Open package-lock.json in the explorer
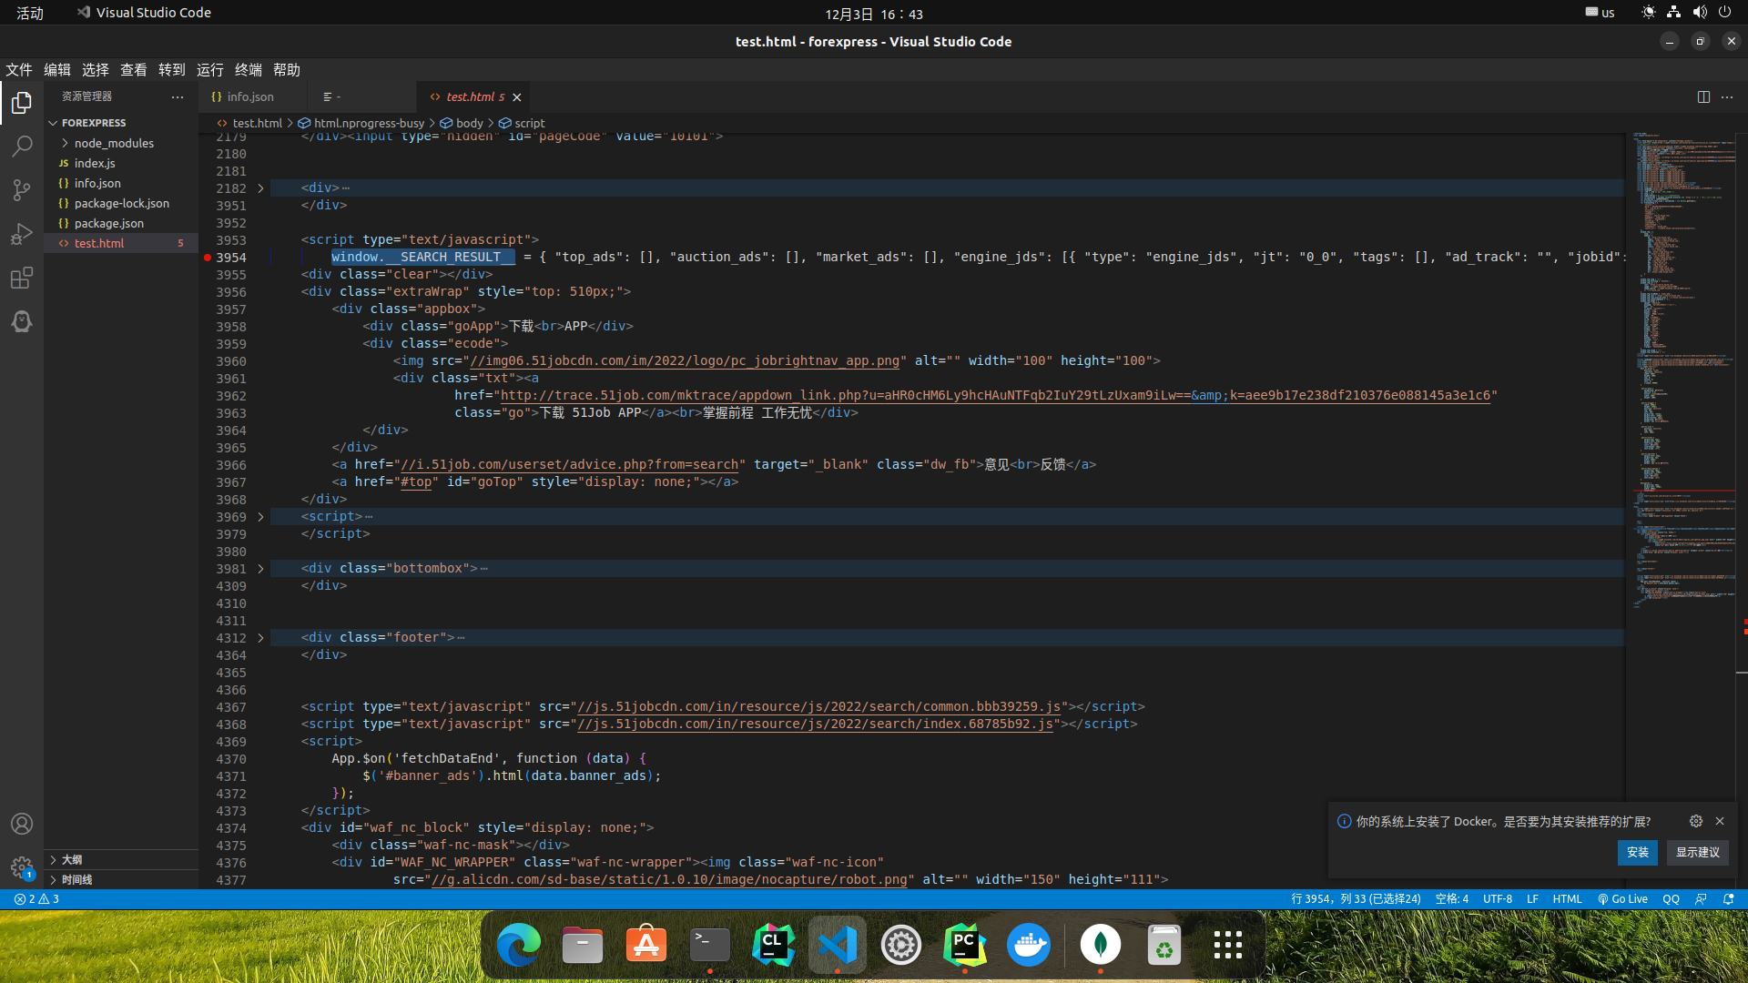Image resolution: width=1748 pixels, height=983 pixels. [x=121, y=203]
